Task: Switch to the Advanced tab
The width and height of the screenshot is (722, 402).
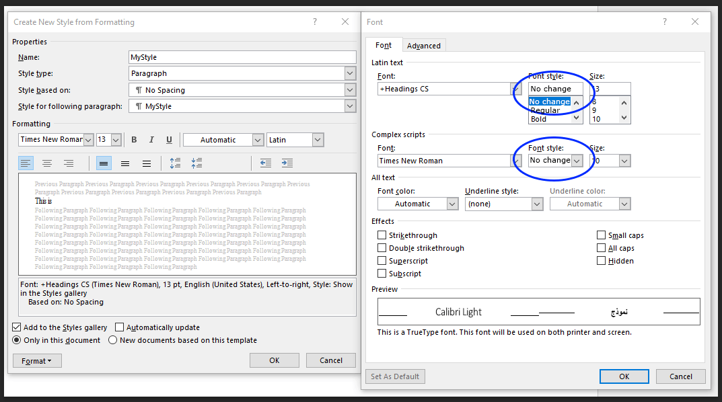Action: (x=424, y=46)
